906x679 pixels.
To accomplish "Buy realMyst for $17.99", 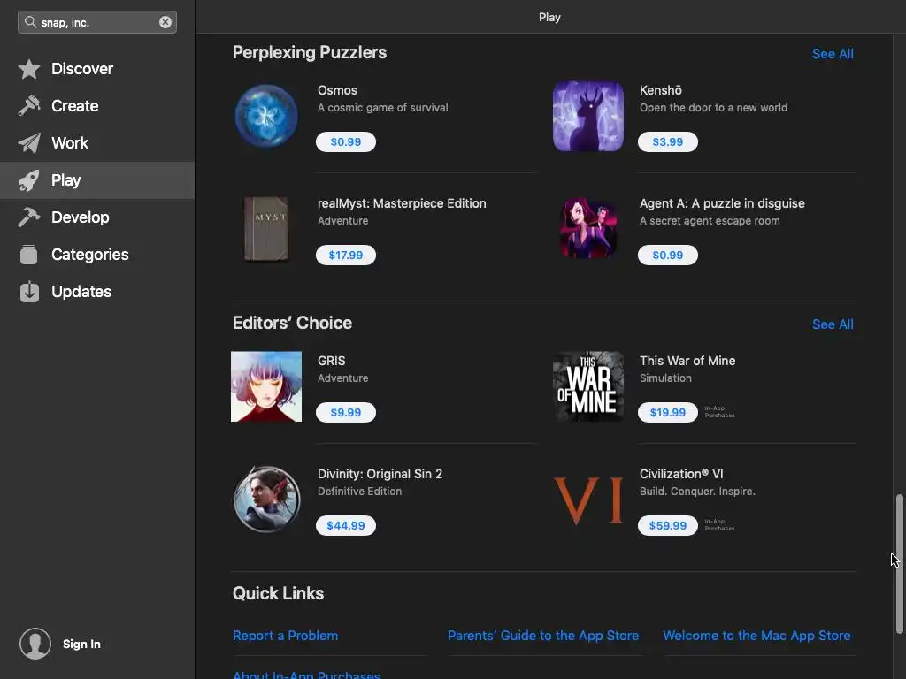I will coord(345,256).
